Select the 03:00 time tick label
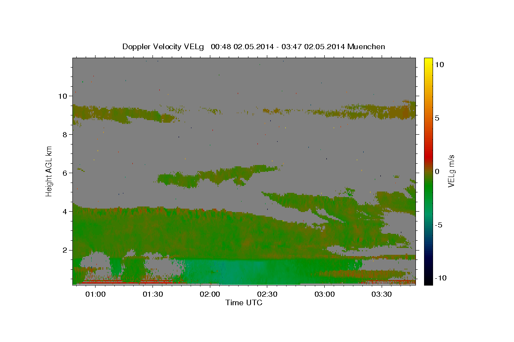 325,295
